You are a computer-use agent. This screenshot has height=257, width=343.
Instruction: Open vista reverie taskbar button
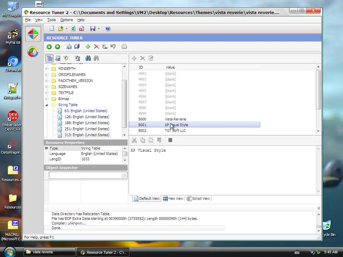(x=50, y=252)
